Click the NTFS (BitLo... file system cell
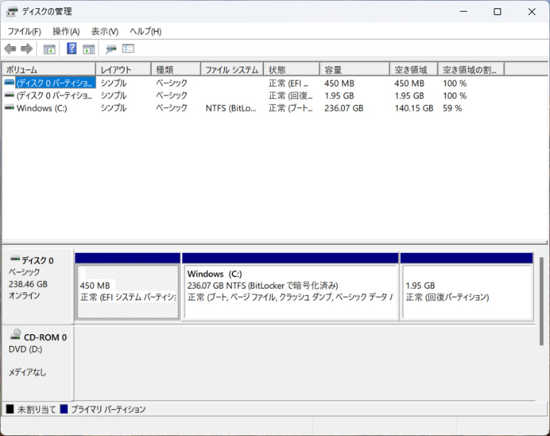 pos(231,108)
